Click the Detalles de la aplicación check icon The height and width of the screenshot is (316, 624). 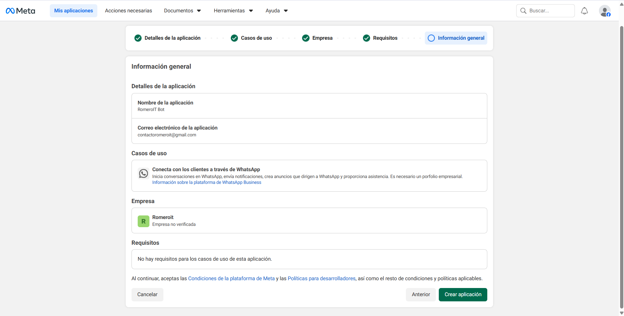click(x=138, y=38)
